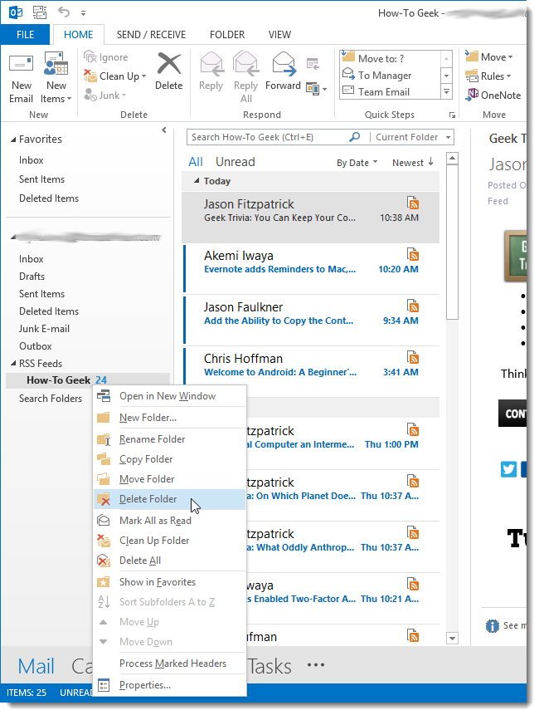539x715 pixels.
Task: Show the Unread messages filter
Action: pyautogui.click(x=235, y=162)
